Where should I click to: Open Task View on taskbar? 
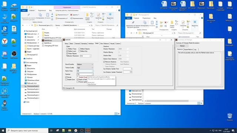[51, 130]
